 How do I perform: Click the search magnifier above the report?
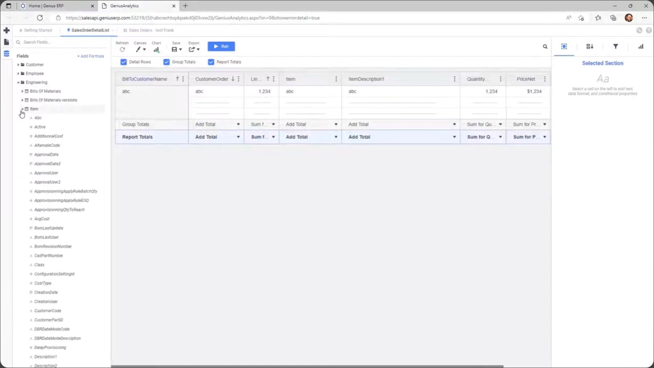coord(545,47)
